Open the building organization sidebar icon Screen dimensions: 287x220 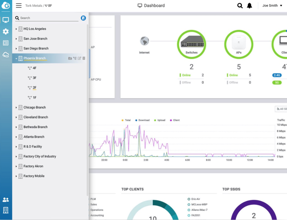[6, 210]
